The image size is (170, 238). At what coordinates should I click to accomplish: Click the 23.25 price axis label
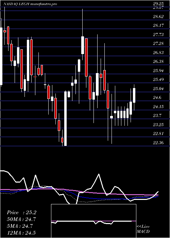(x=158, y=125)
